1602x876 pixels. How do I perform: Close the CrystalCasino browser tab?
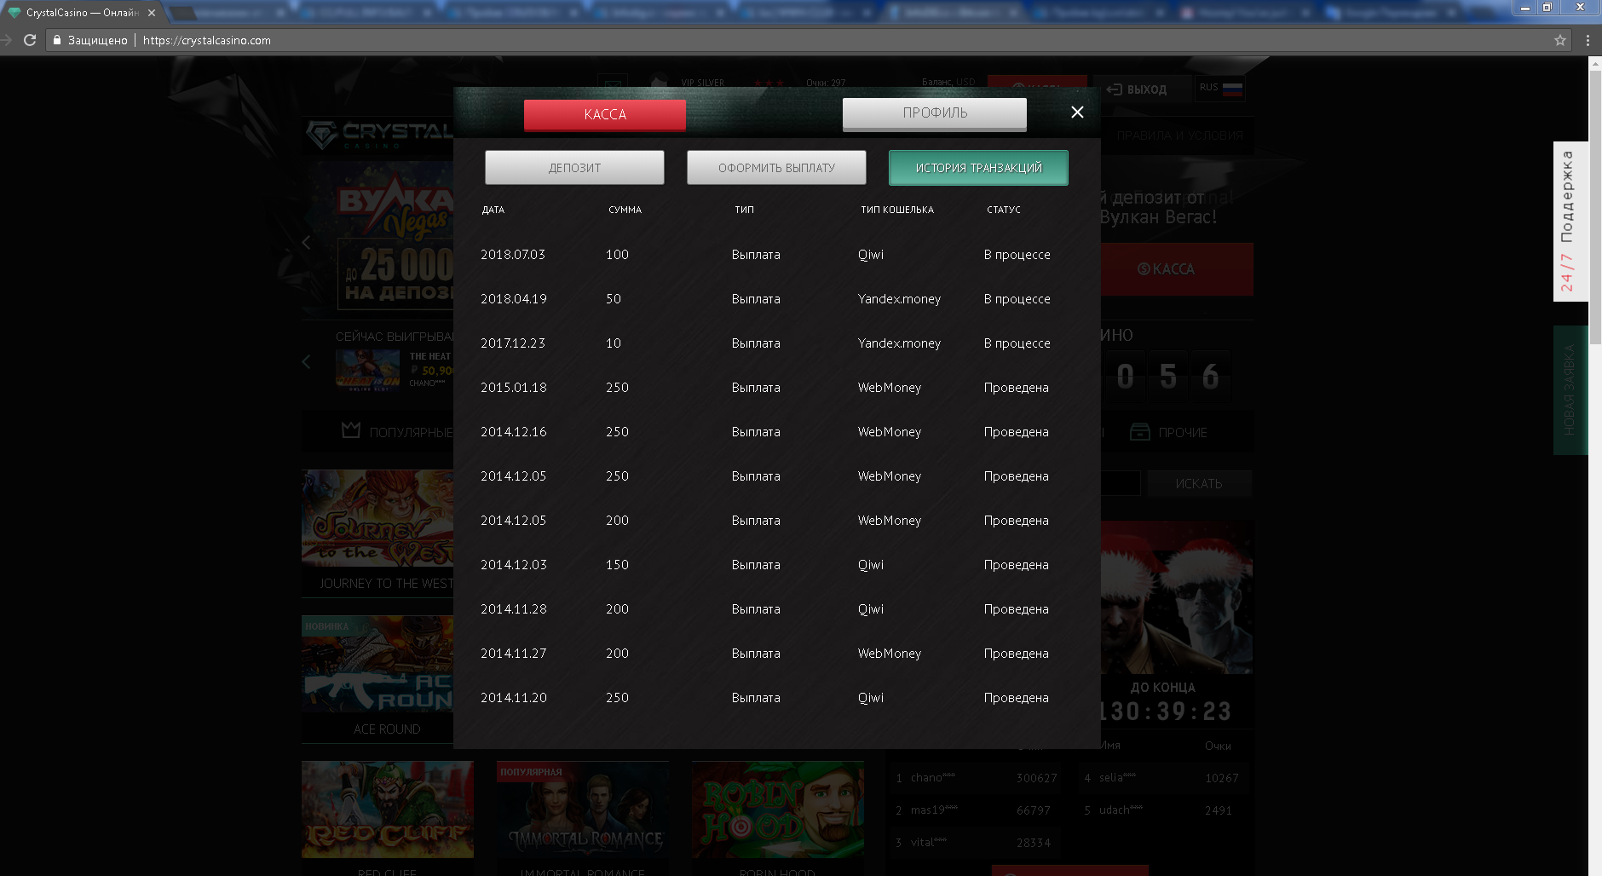(152, 13)
